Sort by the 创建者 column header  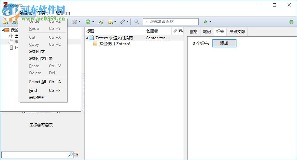click(158, 31)
